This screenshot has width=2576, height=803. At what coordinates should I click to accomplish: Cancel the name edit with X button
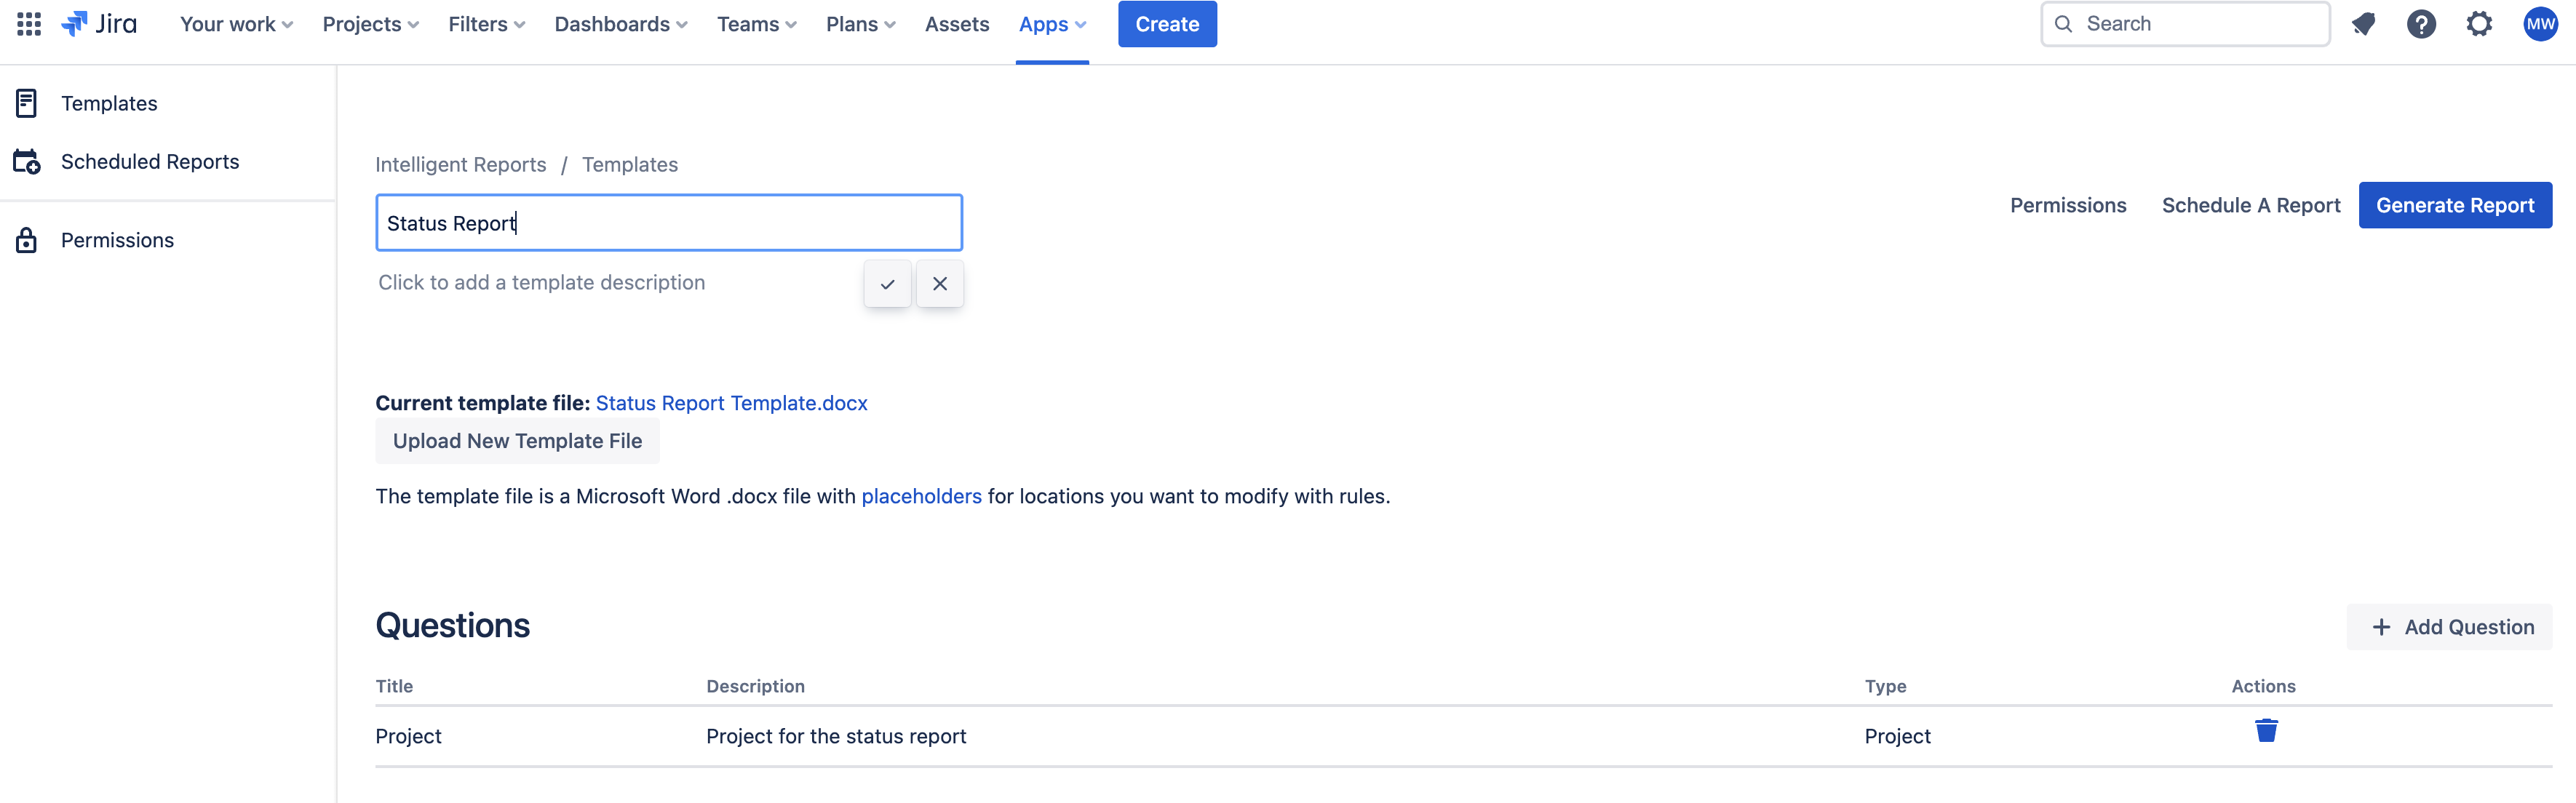pyautogui.click(x=940, y=284)
